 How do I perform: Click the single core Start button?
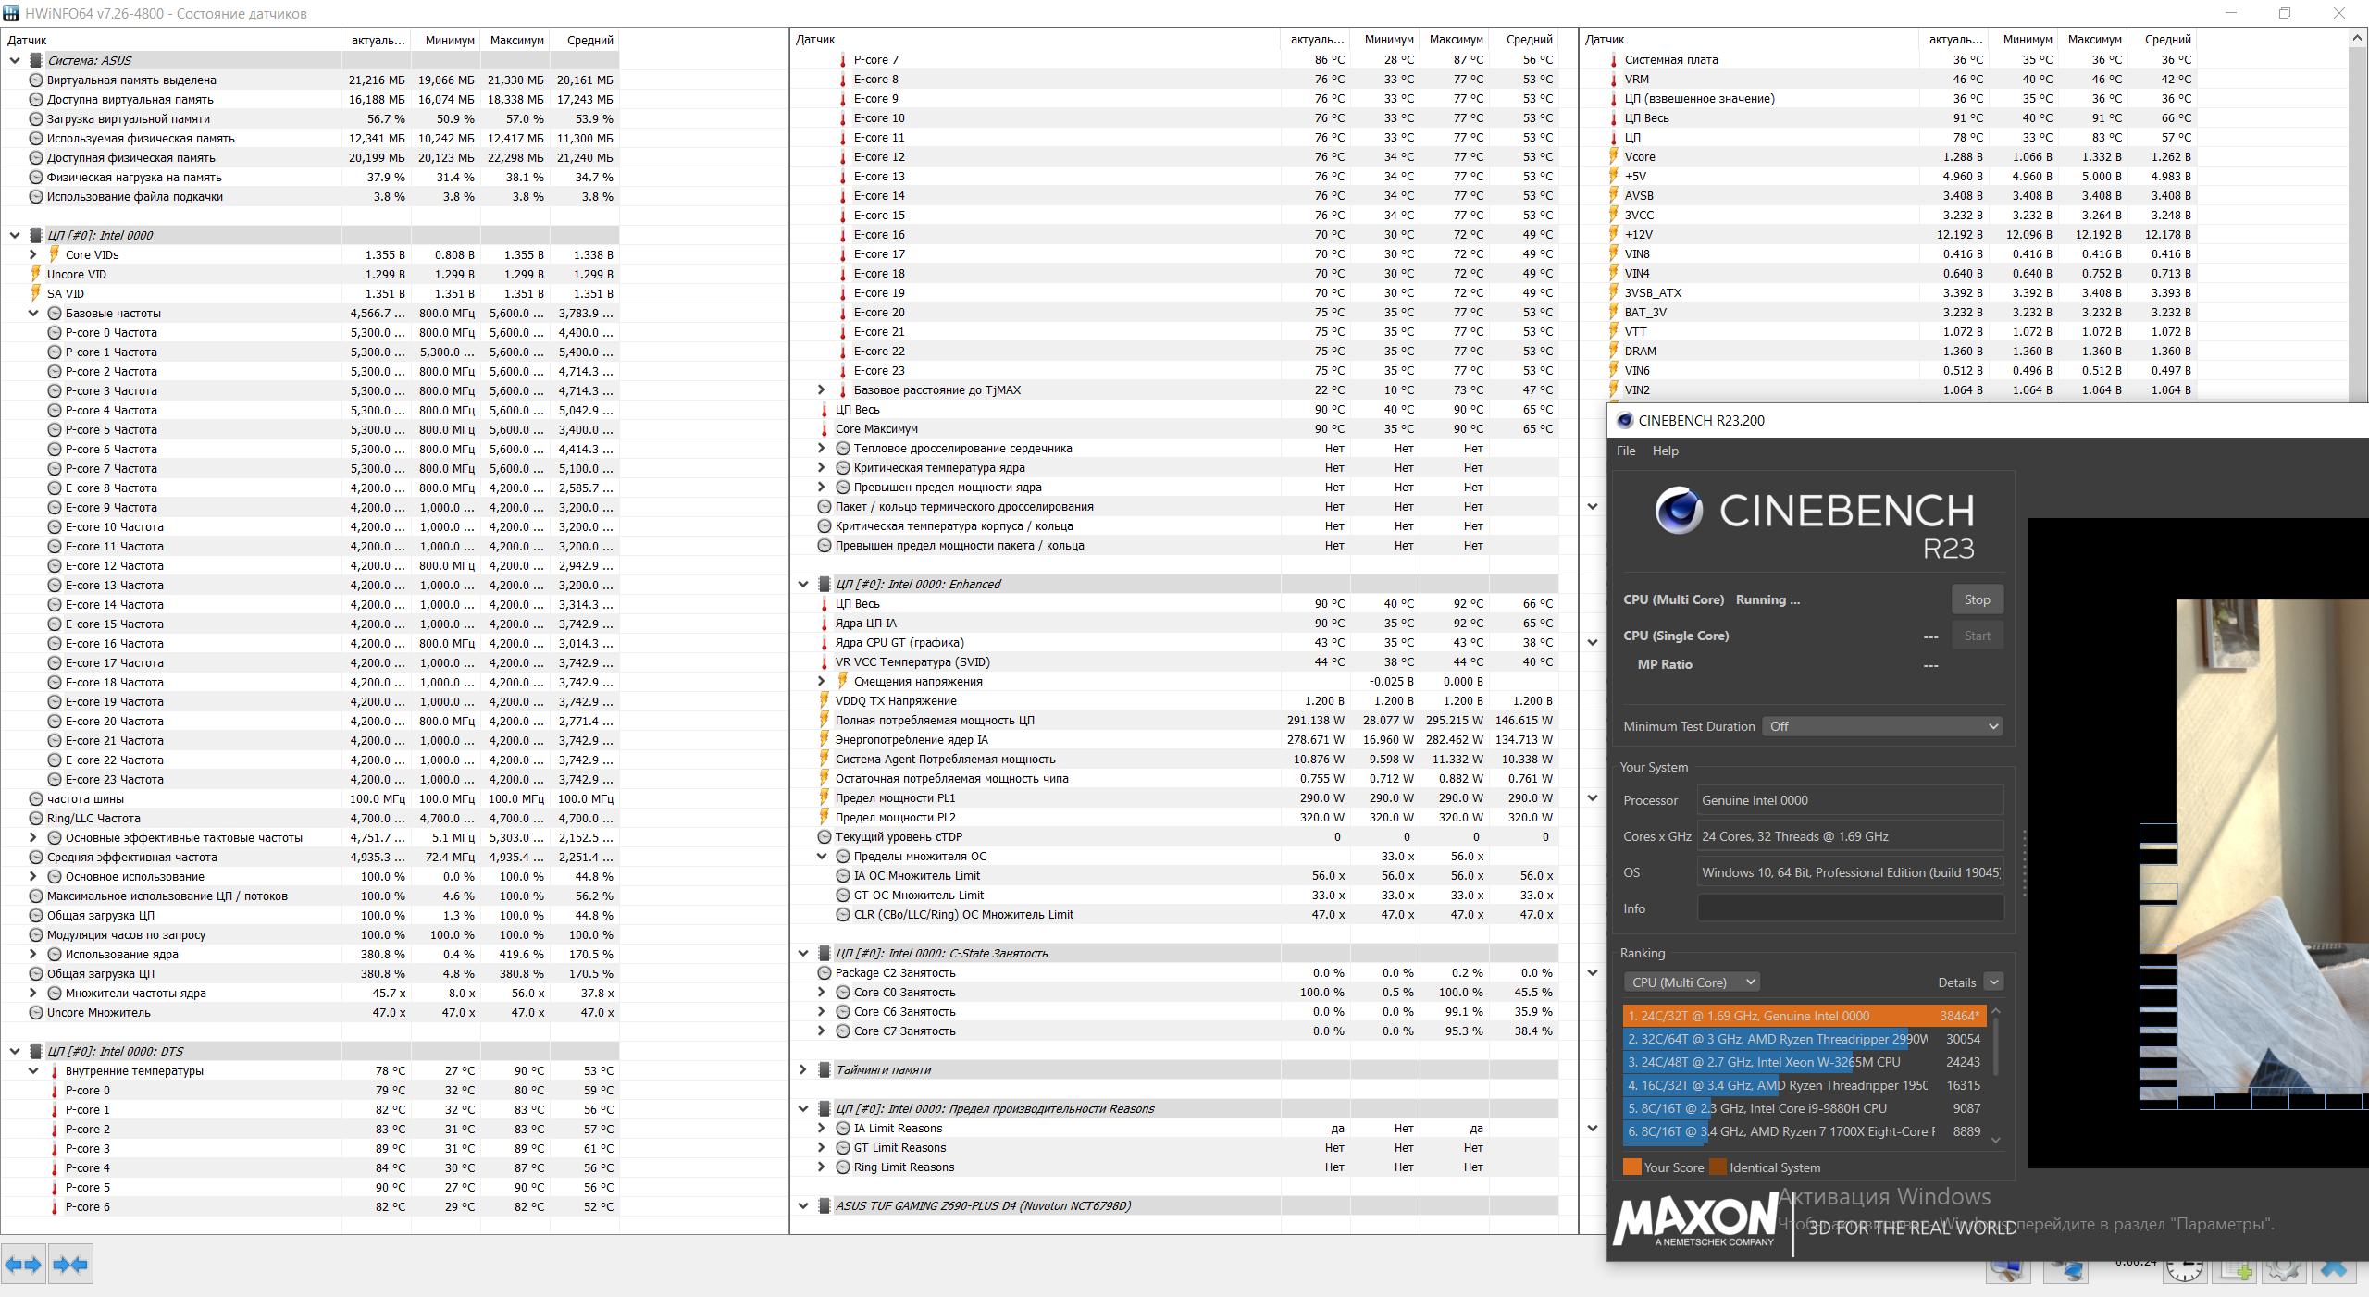click(x=1977, y=636)
